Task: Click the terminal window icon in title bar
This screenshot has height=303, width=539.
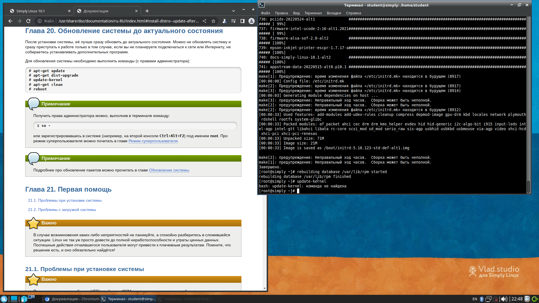Action: (x=262, y=5)
